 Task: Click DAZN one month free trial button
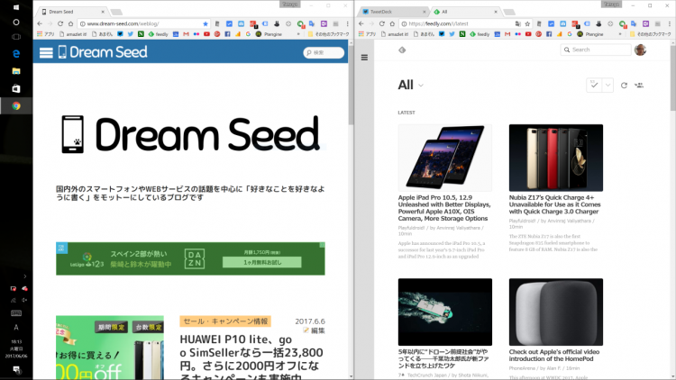[x=261, y=262]
